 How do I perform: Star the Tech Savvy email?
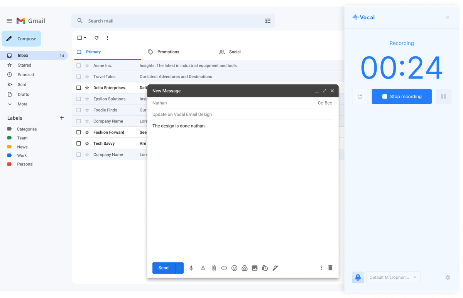point(87,144)
